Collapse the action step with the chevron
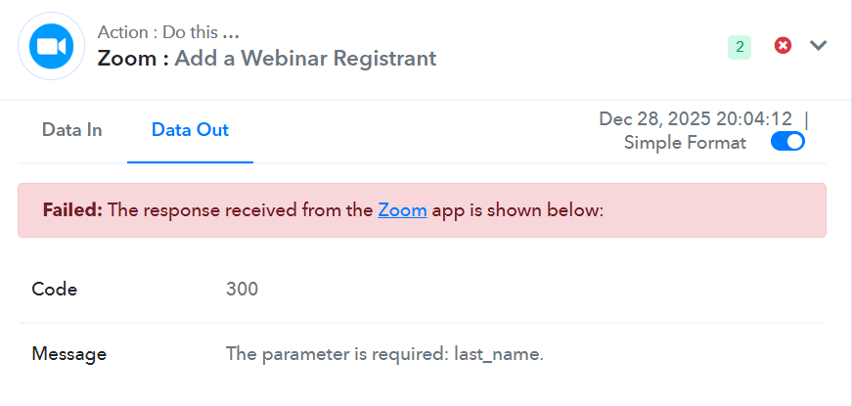Screen dimensions: 852x406 click(819, 46)
